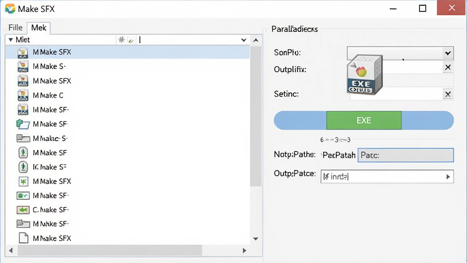Click the horizontal scrollbar's right arrow
467x263 pixels.
tap(244, 251)
